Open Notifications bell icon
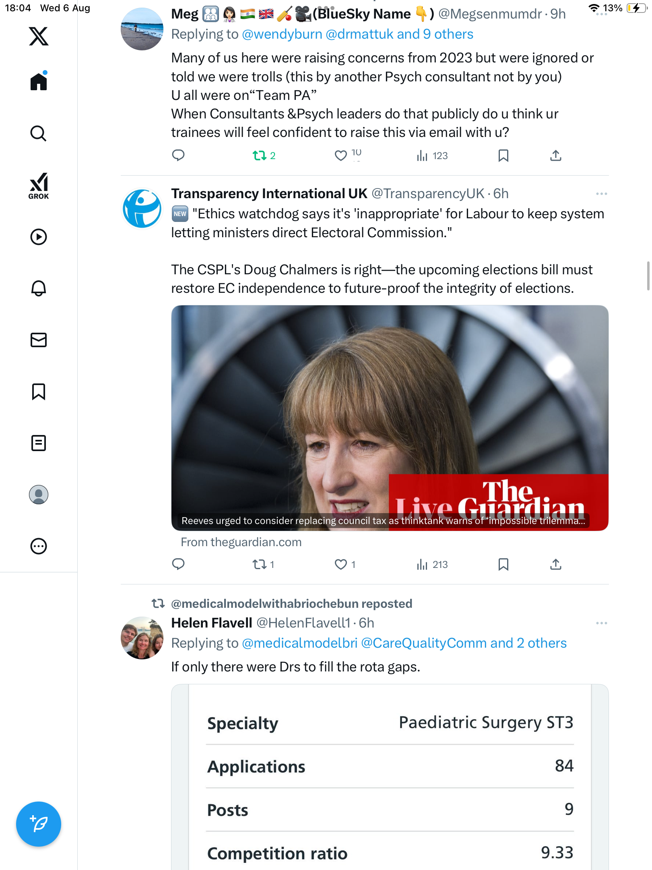The width and height of the screenshot is (652, 870). click(39, 288)
